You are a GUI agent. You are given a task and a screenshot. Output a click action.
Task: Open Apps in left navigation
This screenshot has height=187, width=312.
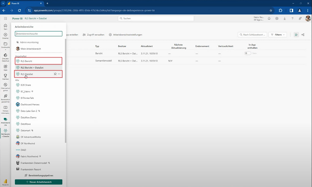(x=5, y=67)
